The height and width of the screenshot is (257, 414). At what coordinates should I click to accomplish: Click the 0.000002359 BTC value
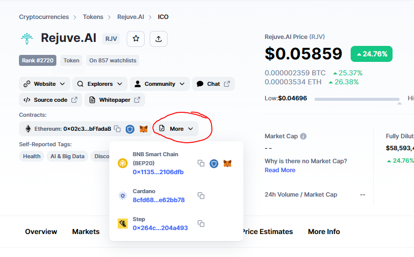pyautogui.click(x=295, y=73)
